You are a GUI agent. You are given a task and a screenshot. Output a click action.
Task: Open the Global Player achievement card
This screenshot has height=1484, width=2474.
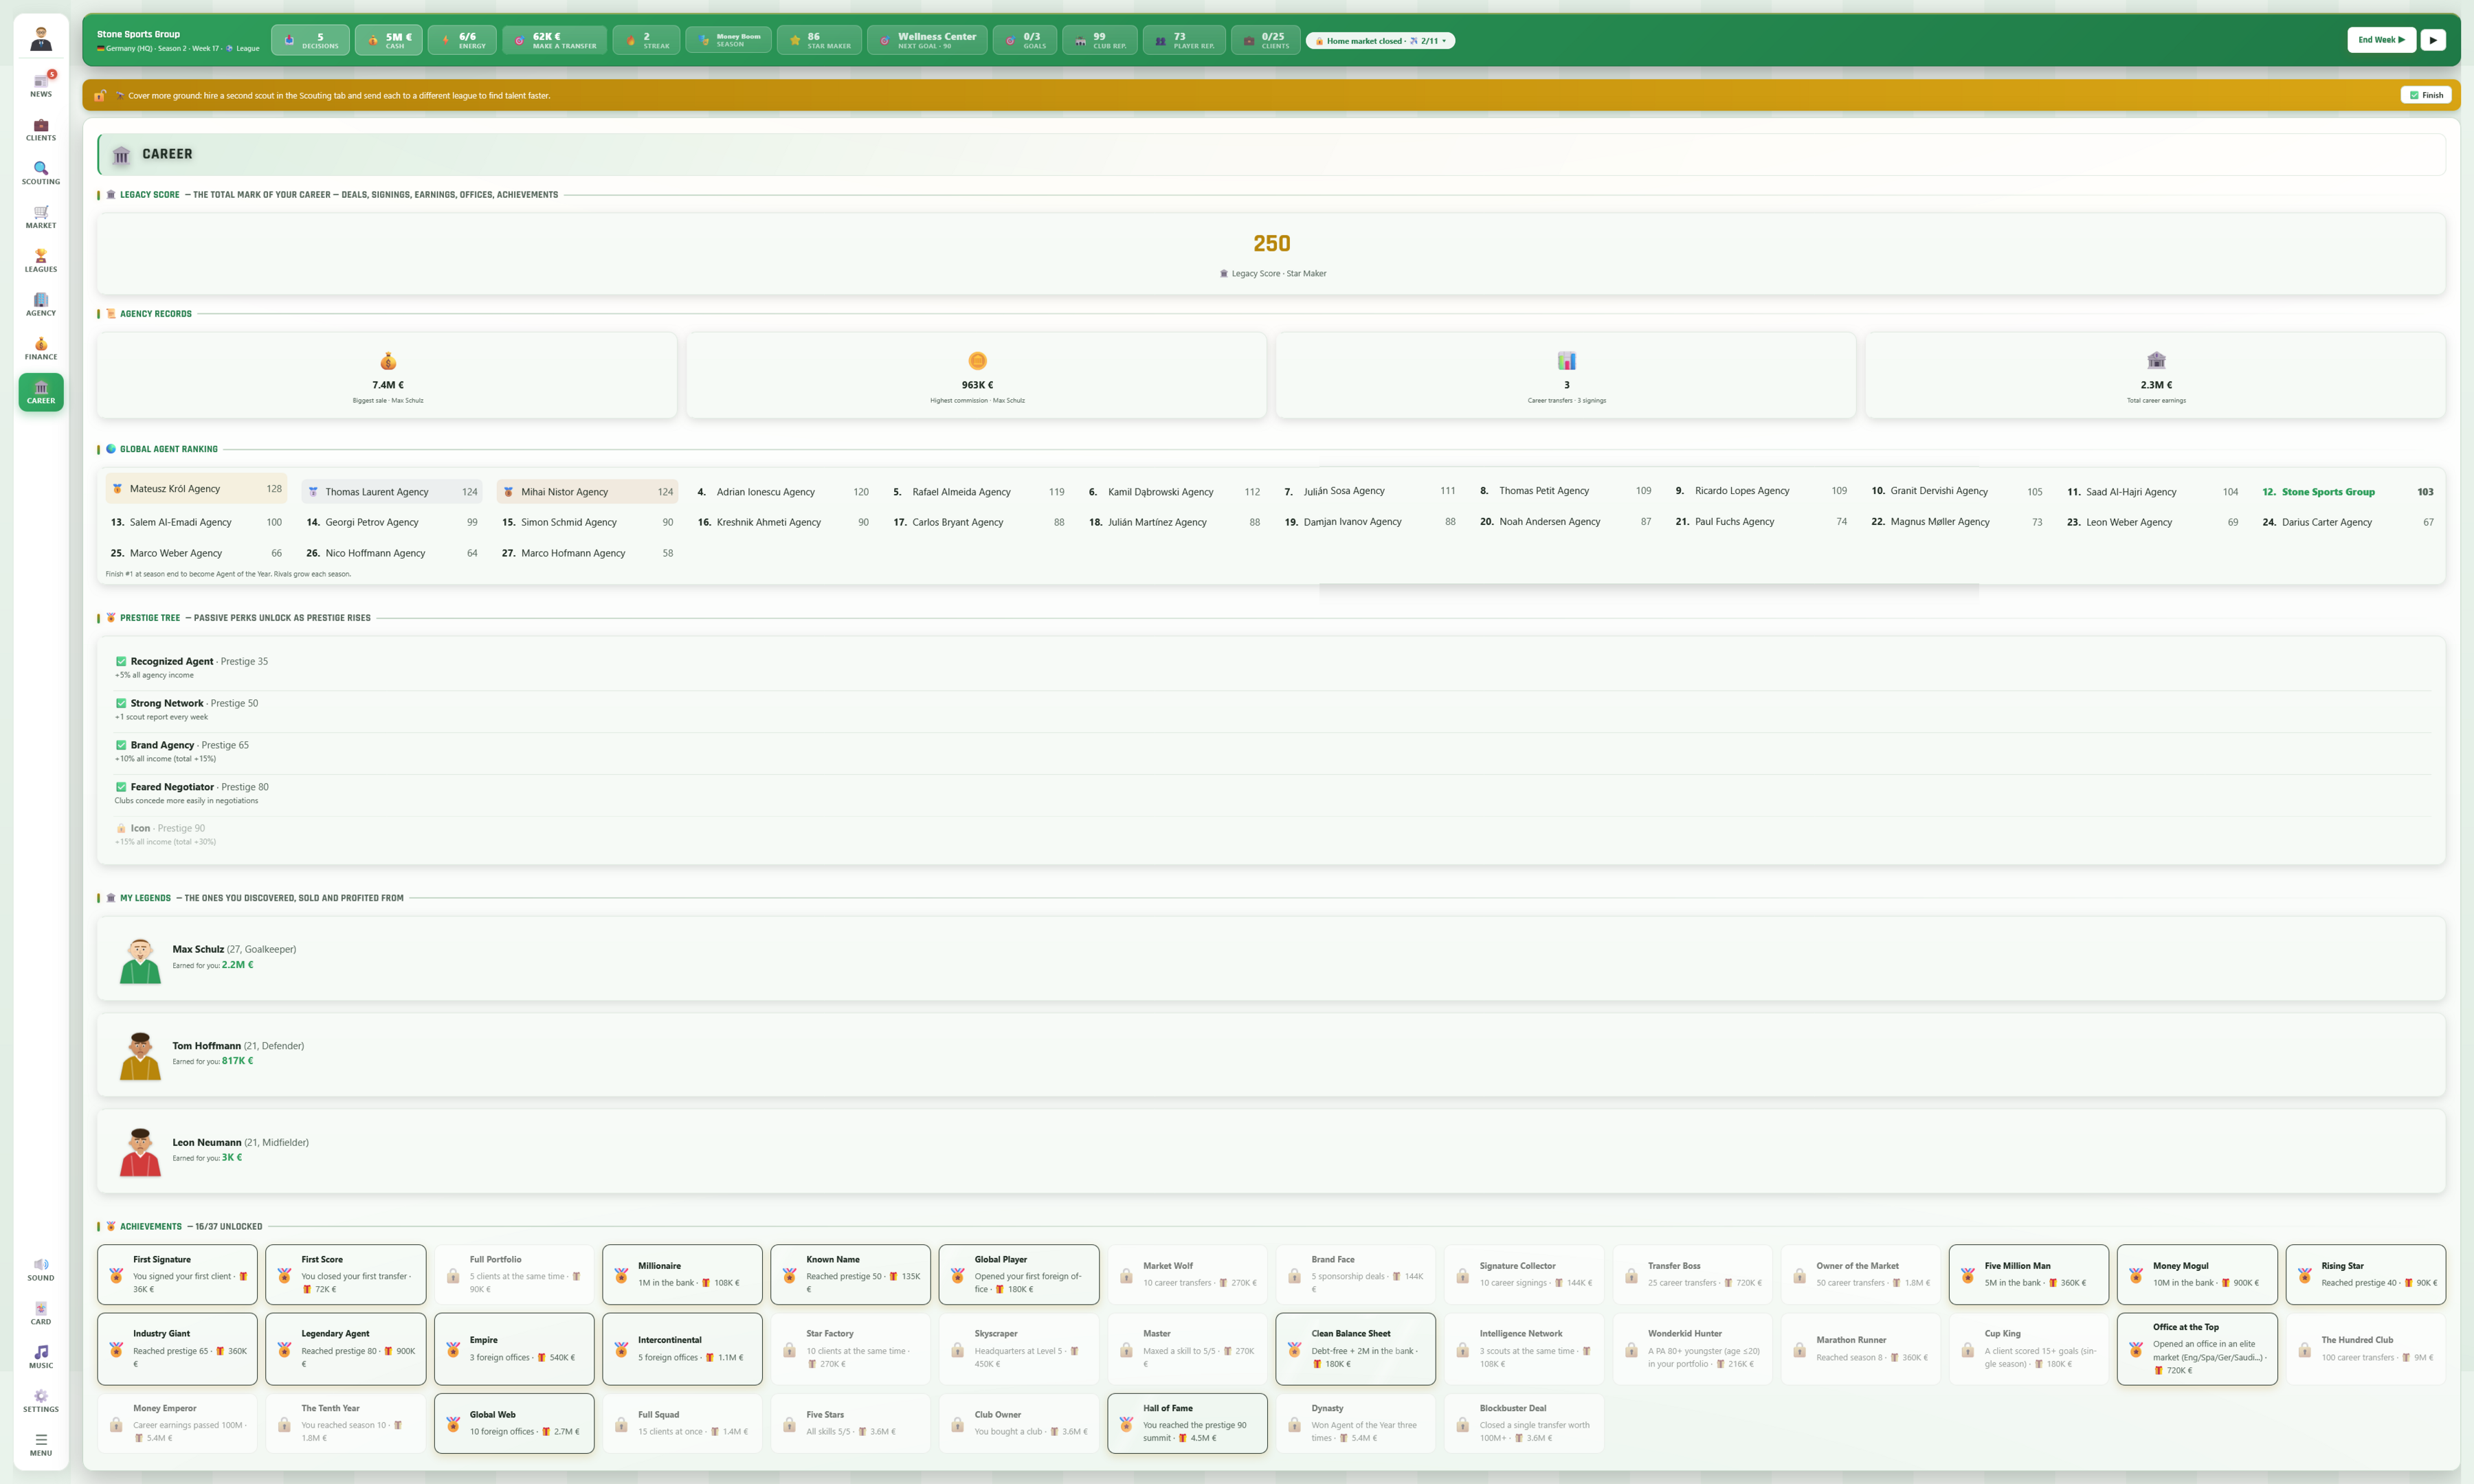[1018, 1274]
